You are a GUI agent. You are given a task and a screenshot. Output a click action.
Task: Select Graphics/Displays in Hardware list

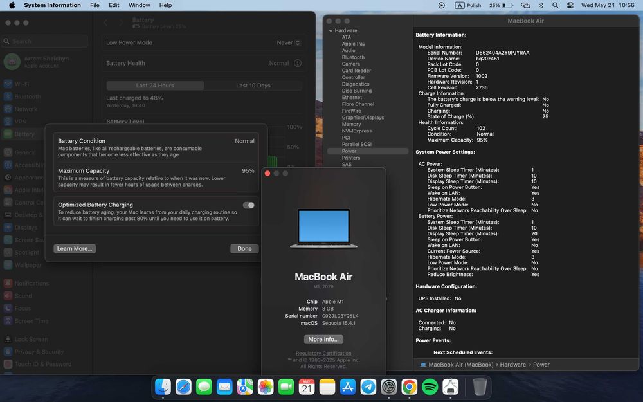[363, 117]
